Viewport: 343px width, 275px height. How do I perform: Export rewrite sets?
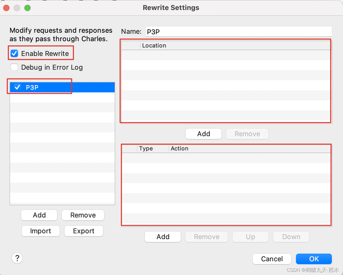pos(84,231)
